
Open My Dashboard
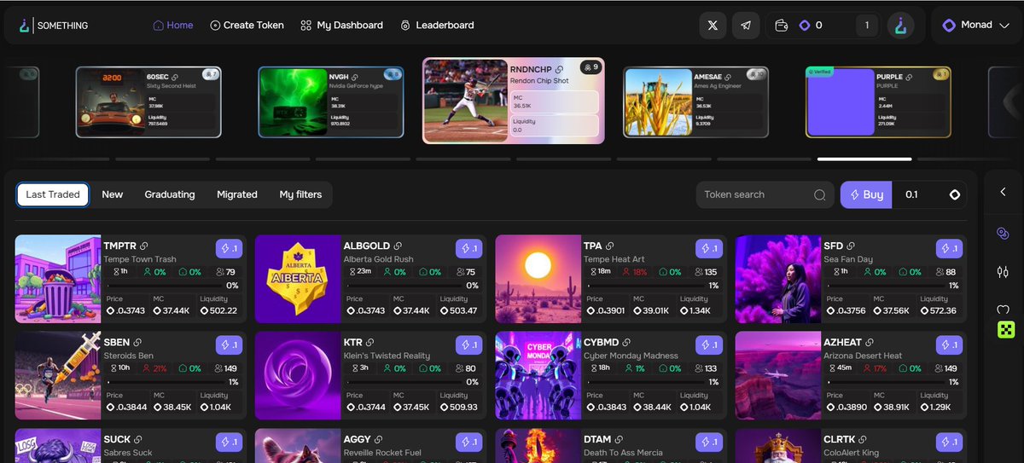point(341,26)
